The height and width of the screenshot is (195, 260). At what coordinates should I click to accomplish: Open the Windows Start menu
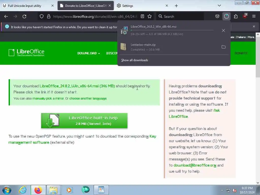(7, 190)
